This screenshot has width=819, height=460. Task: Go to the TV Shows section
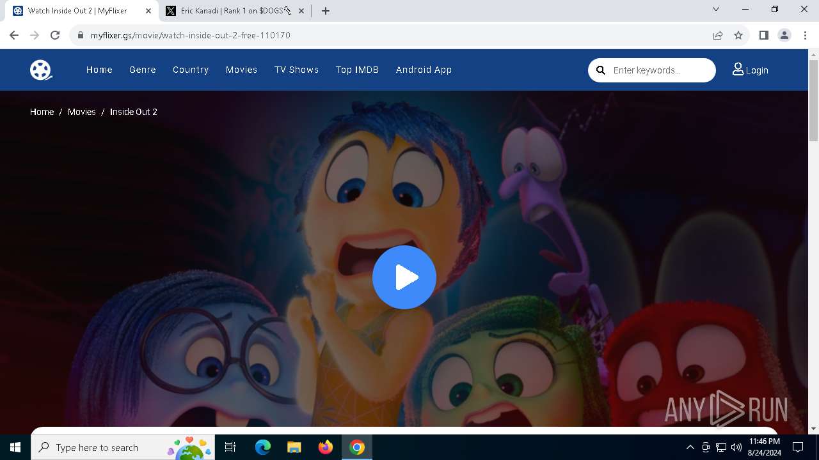click(296, 70)
